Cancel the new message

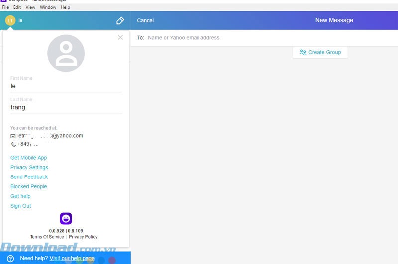pyautogui.click(x=145, y=21)
